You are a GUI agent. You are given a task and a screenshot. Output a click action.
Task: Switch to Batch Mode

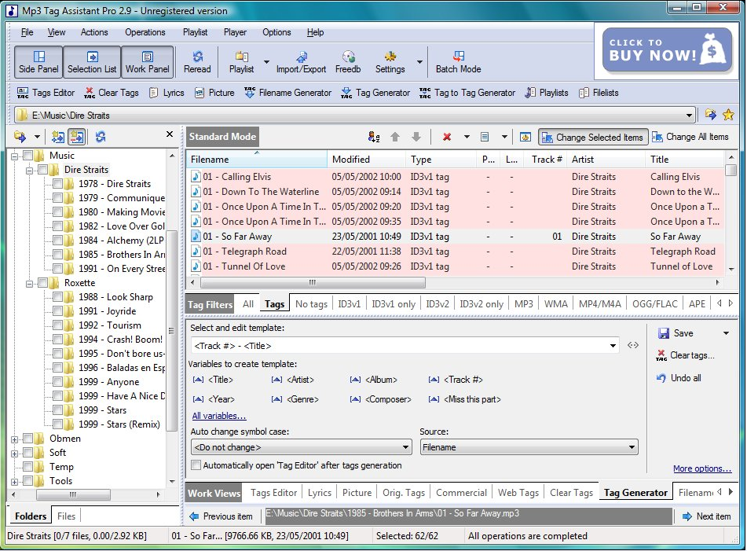(458, 62)
